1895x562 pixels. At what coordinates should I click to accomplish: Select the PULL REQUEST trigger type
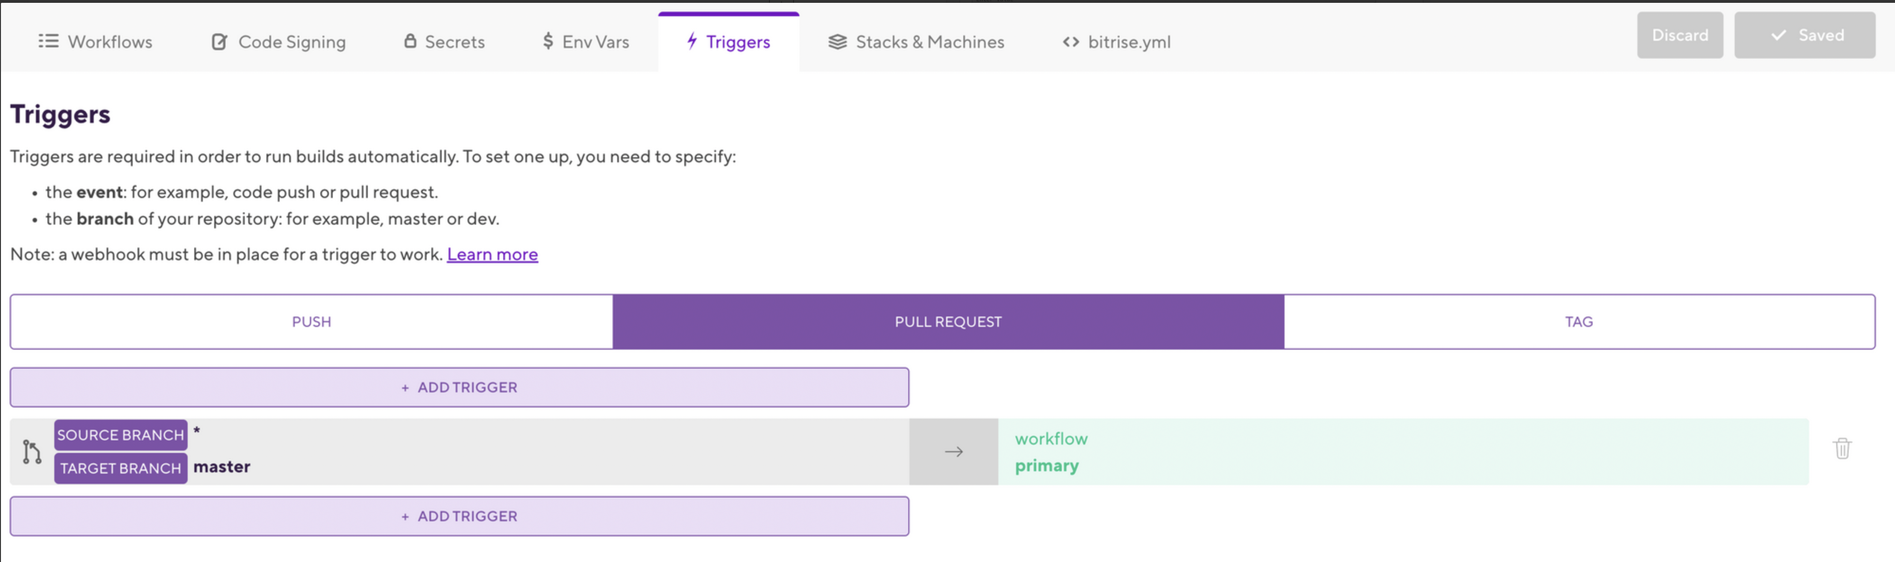(947, 321)
